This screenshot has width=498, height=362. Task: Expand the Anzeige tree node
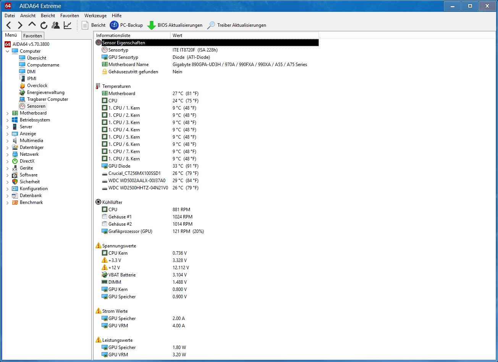click(8, 134)
